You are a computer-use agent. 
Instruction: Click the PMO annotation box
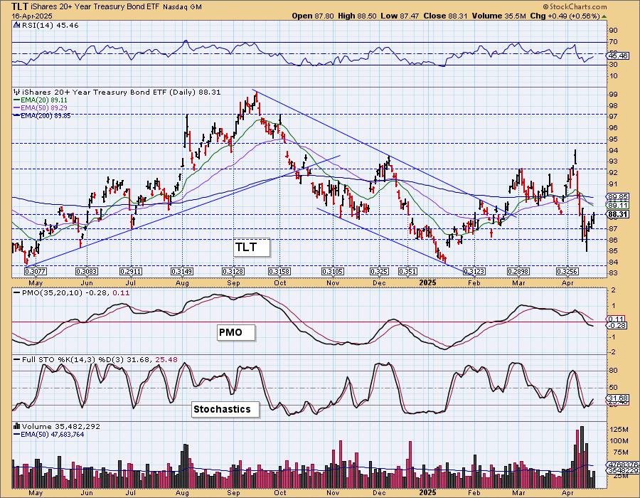236,333
